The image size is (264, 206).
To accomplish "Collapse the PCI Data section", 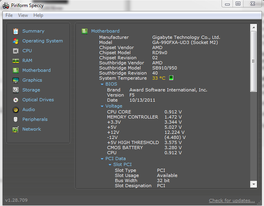I will click(x=102, y=159).
